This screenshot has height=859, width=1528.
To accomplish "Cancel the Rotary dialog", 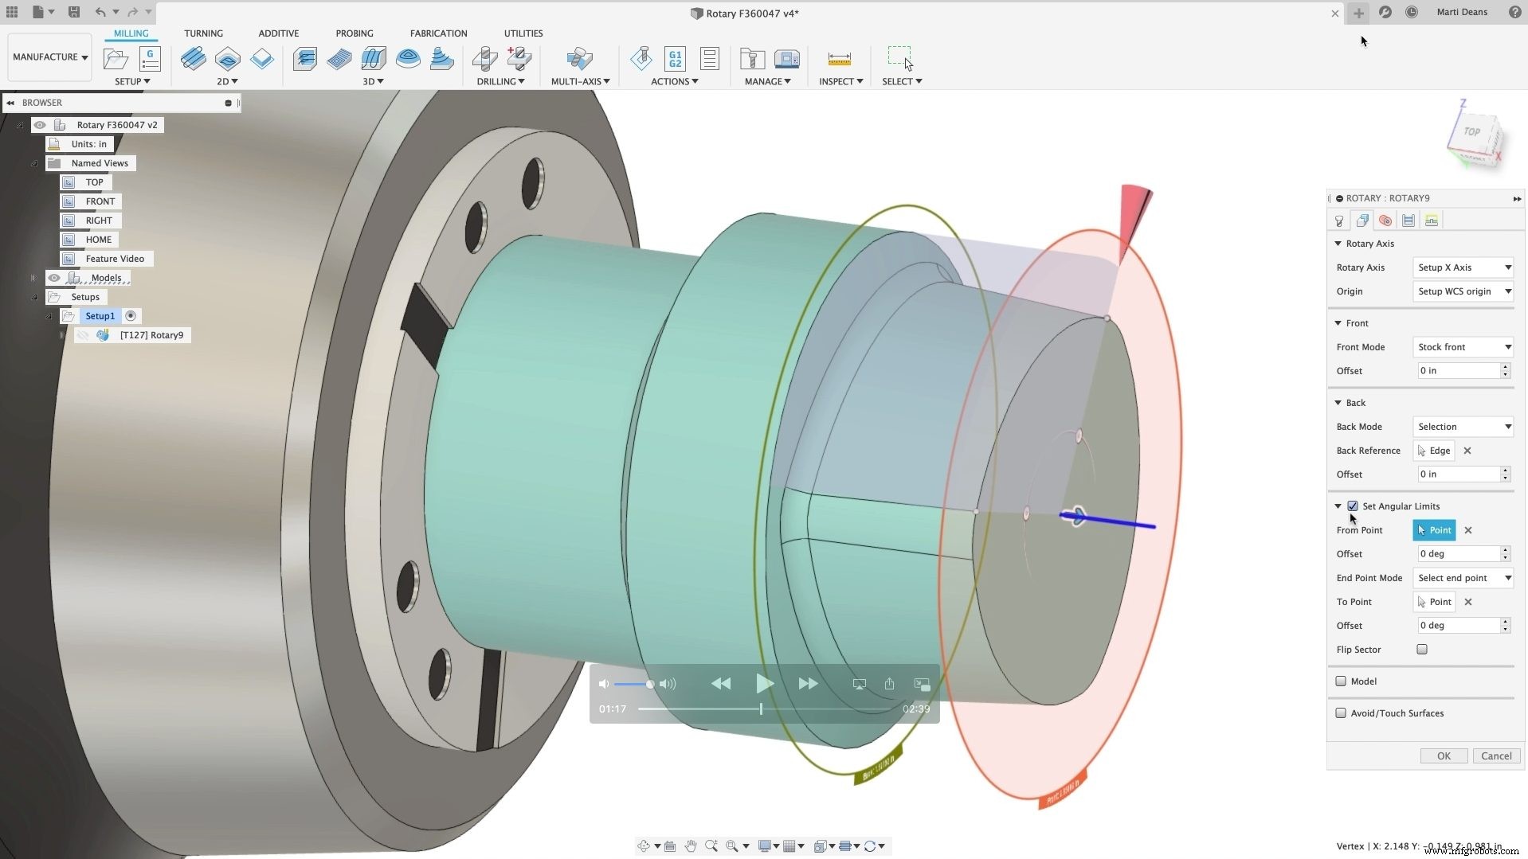I will click(x=1495, y=756).
